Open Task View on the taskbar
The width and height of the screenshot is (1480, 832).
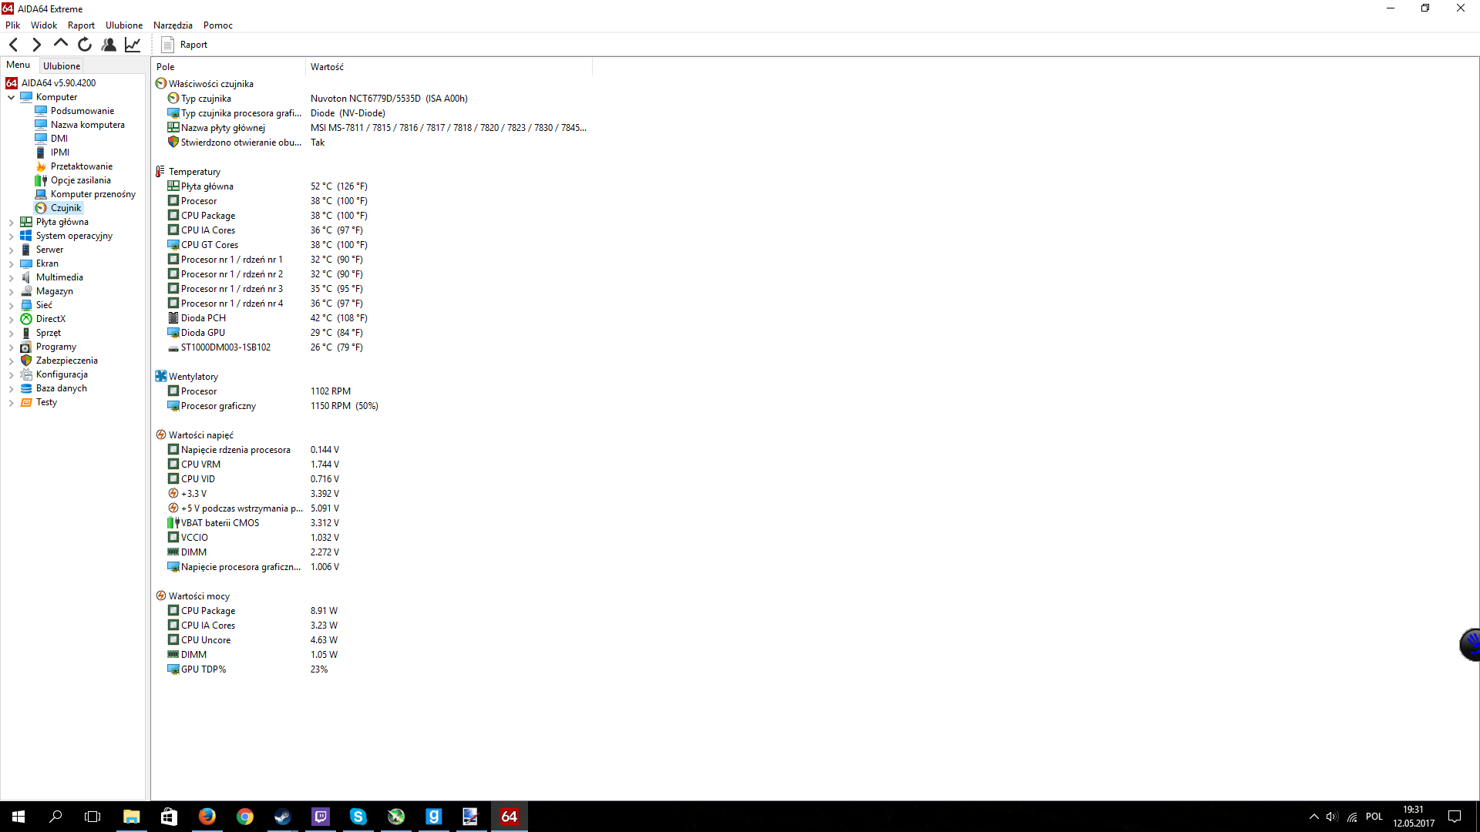pos(92,817)
